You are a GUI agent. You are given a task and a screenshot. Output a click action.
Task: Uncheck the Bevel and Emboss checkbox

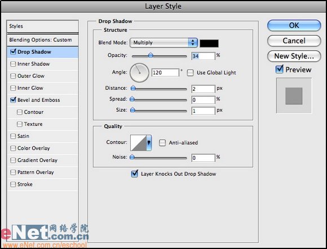[13, 100]
